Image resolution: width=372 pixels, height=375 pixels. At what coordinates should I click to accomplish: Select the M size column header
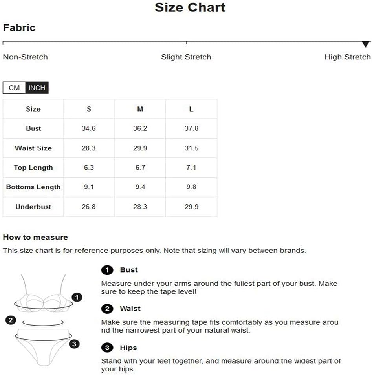(140, 109)
